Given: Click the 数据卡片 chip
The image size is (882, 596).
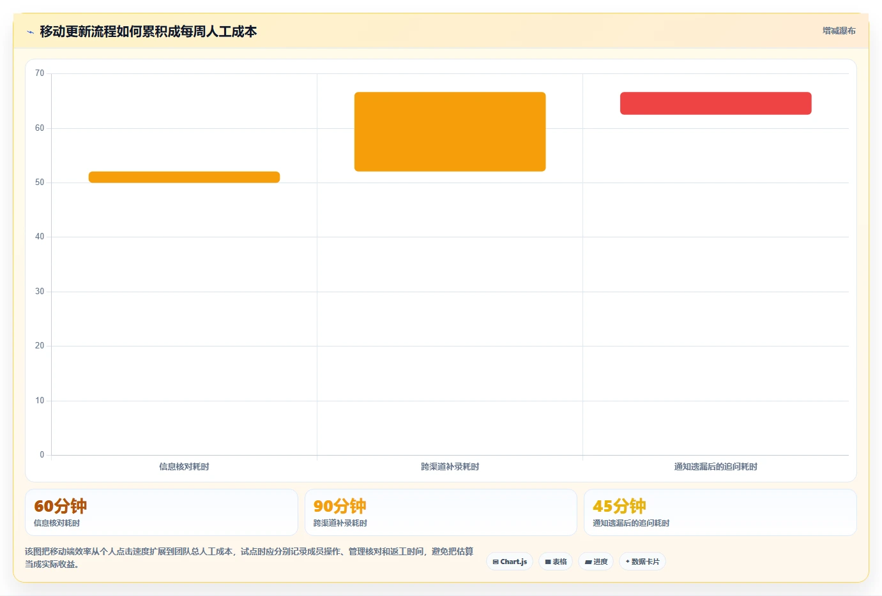Looking at the screenshot, I should pyautogui.click(x=642, y=562).
